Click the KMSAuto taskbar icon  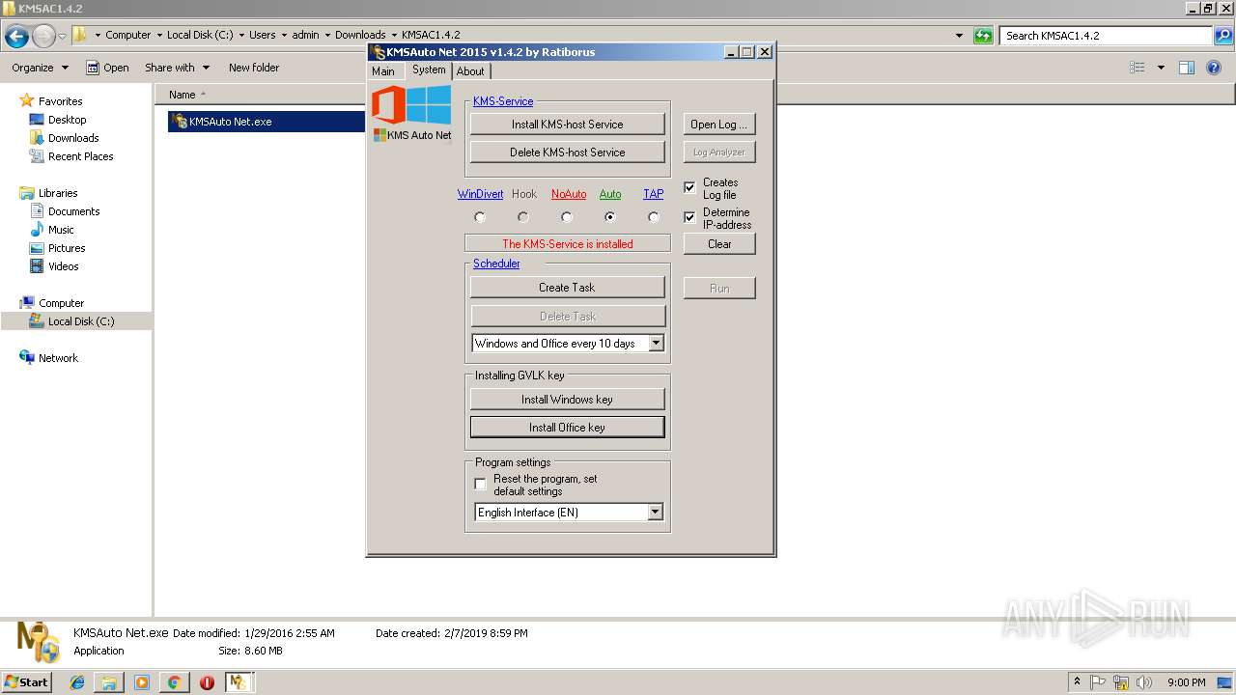(239, 682)
